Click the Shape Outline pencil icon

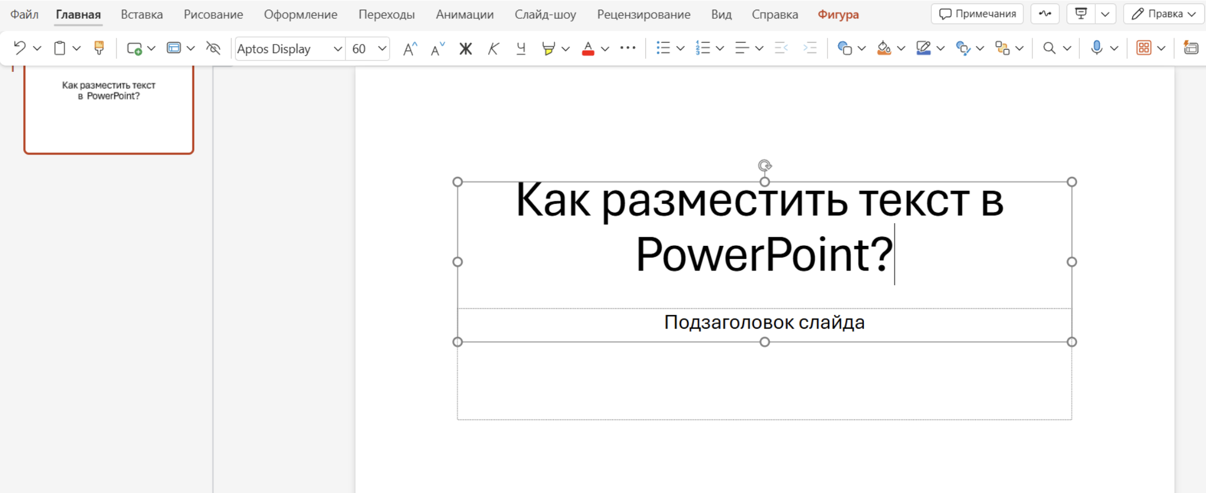[x=923, y=49]
